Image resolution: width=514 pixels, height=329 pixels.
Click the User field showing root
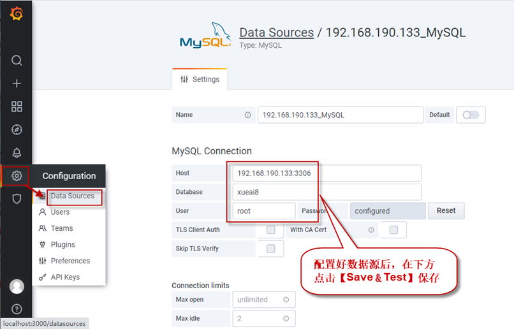point(264,211)
